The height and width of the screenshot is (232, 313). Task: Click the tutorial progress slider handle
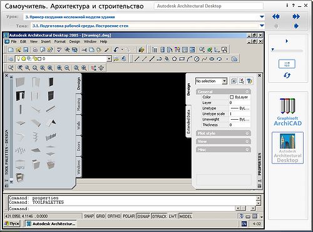click(272, 50)
